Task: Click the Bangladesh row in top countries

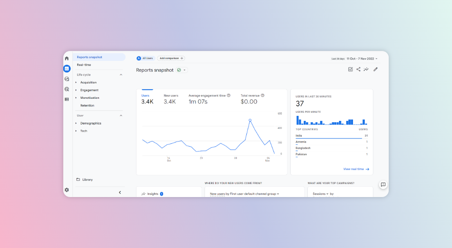Action: (x=331, y=148)
